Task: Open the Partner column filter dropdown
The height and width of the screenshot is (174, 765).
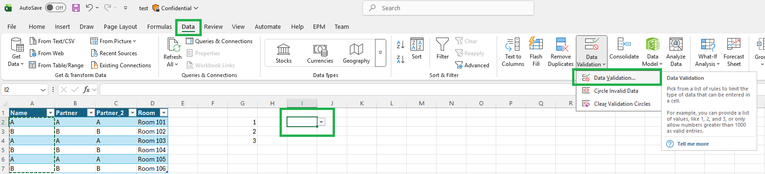Action: click(x=91, y=113)
